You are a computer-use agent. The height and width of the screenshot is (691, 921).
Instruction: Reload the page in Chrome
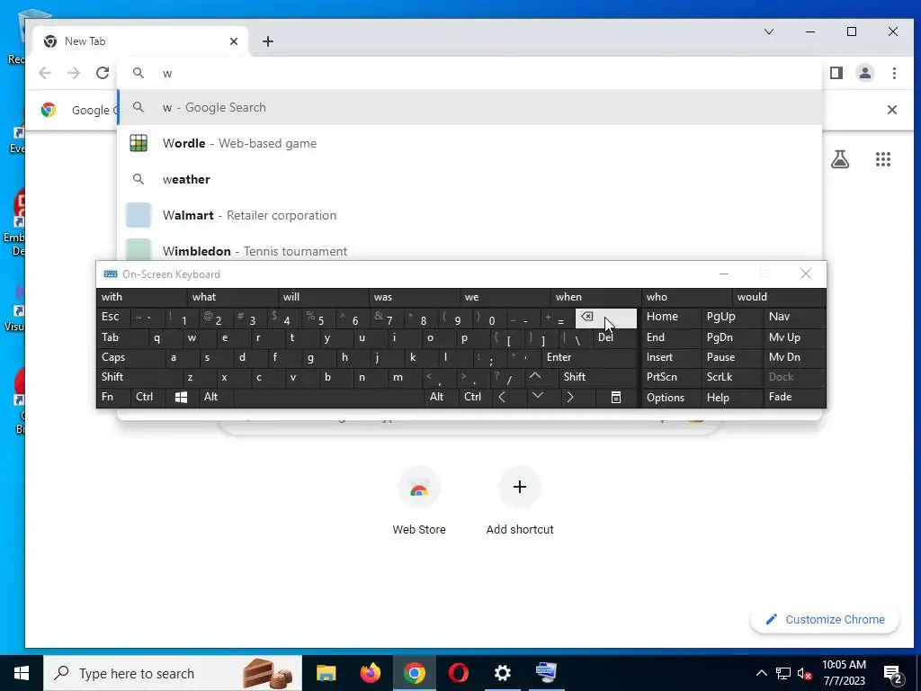point(103,73)
